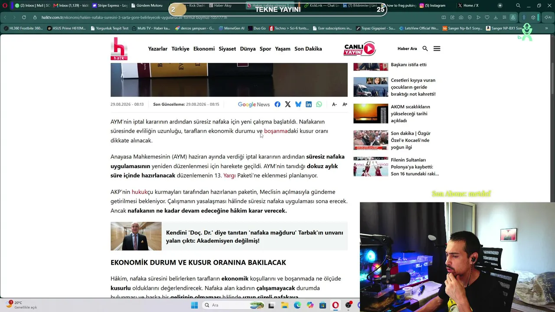Open the Son Dakika section
Image resolution: width=555 pixels, height=312 pixels.
click(308, 49)
